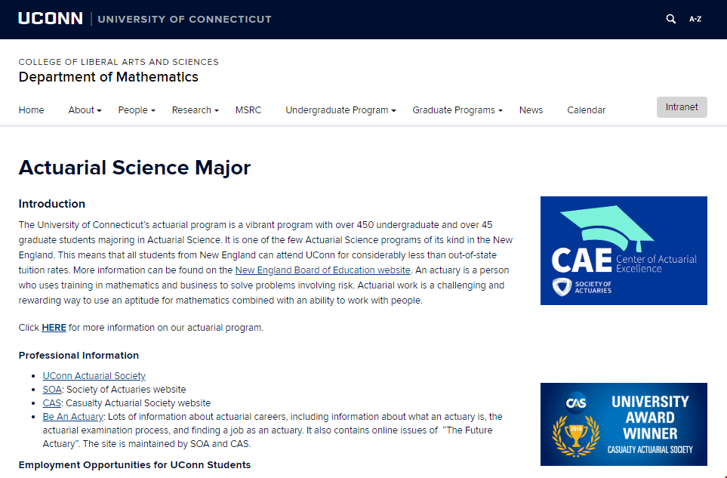This screenshot has height=478, width=727.
Task: Open the Center of Actuarial Excellence banner
Action: 624,251
